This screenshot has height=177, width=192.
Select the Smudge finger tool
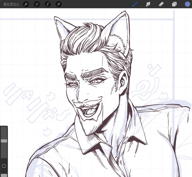148,5
